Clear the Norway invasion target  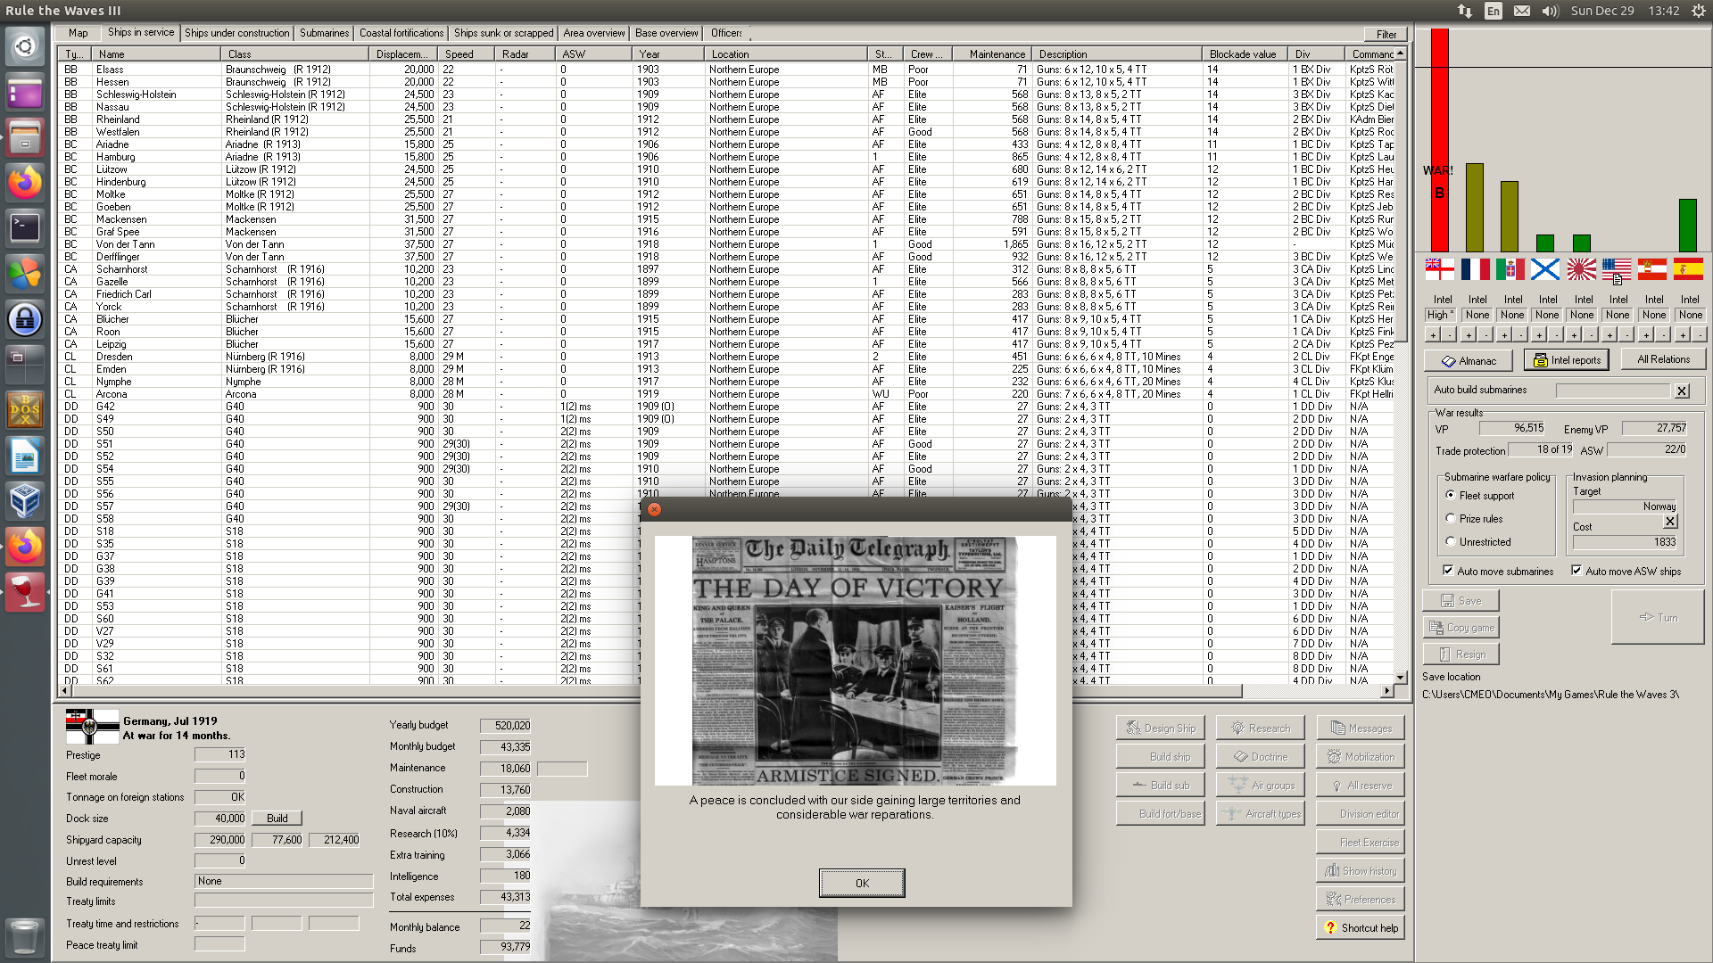(1670, 522)
